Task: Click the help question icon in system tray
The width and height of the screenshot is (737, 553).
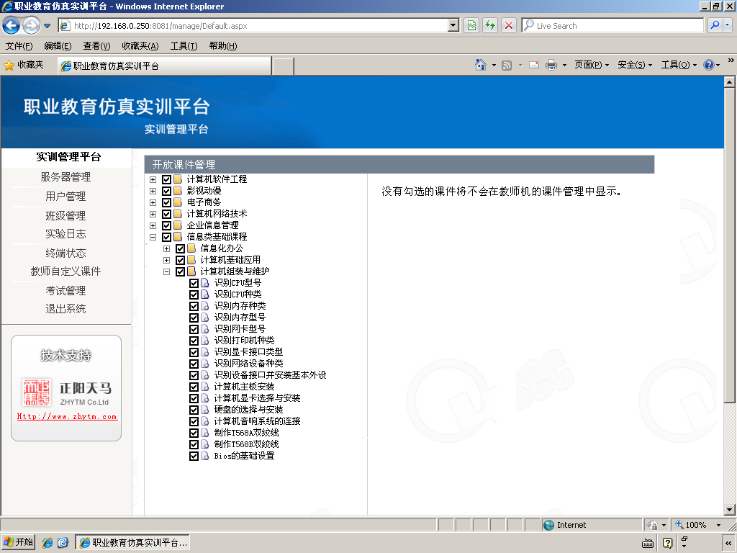Action: [667, 543]
